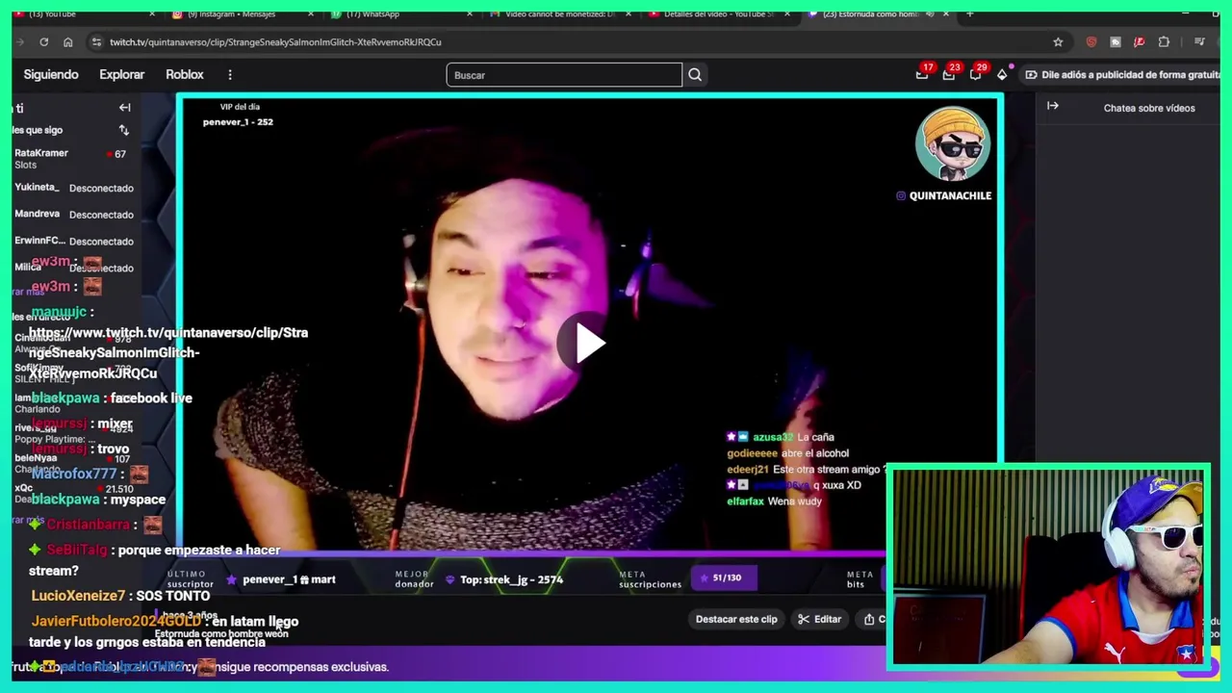Image resolution: width=1232 pixels, height=693 pixels.
Task: Open site information icon in address bar
Action: point(95,41)
